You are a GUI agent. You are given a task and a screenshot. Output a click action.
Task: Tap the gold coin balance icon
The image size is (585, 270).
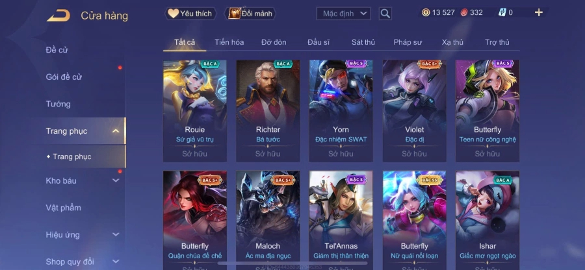(x=426, y=13)
